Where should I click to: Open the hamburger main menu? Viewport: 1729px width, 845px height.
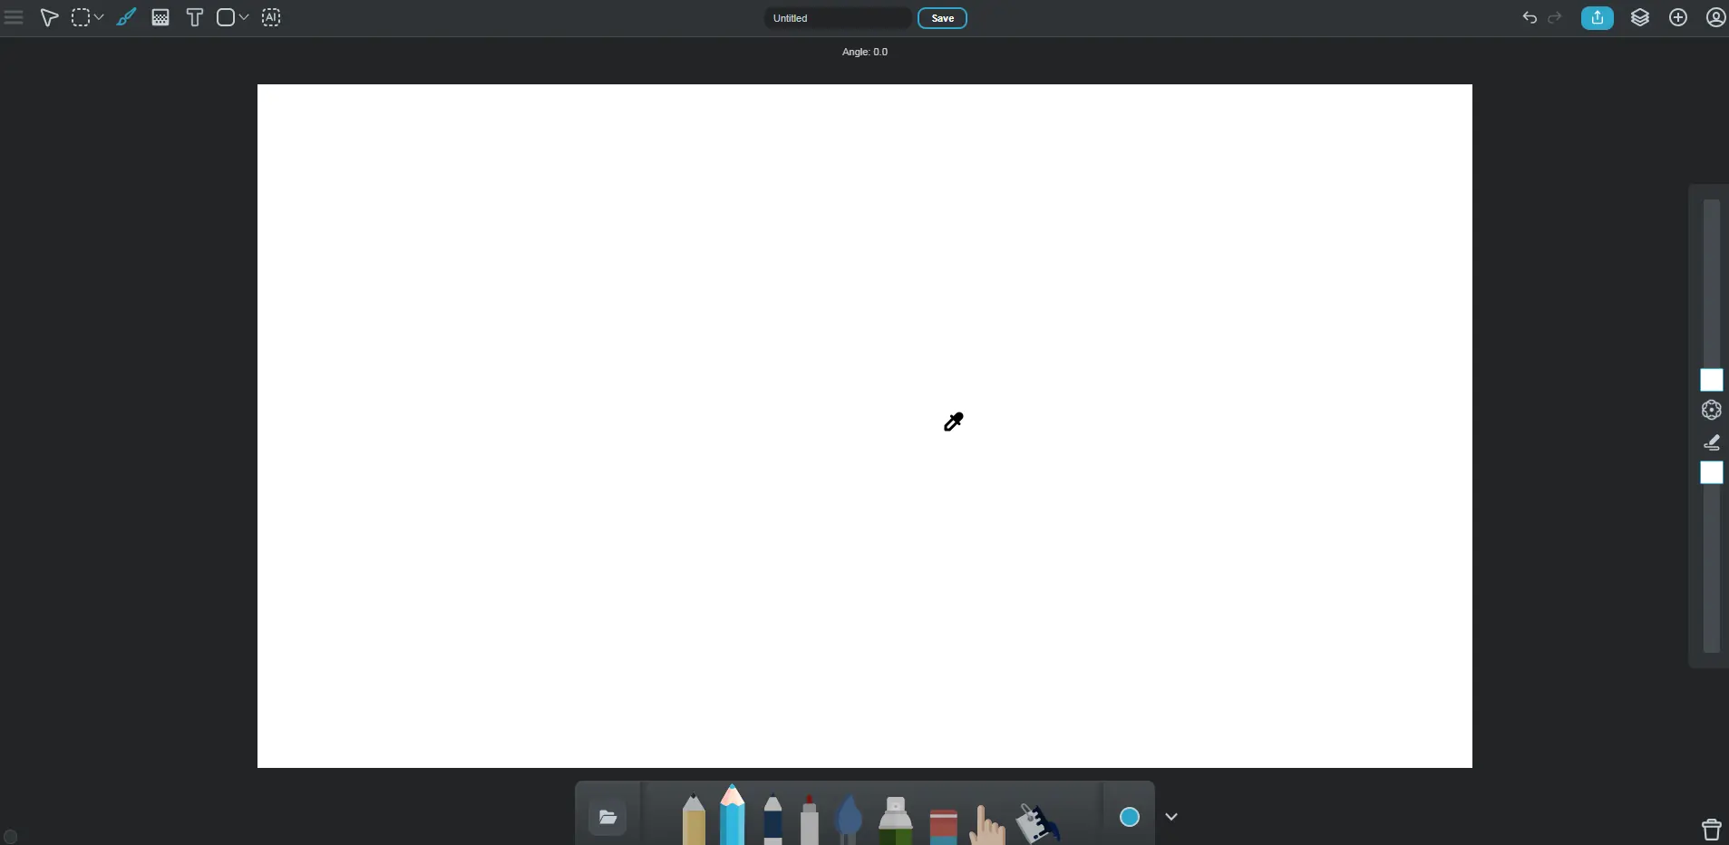pyautogui.click(x=14, y=18)
